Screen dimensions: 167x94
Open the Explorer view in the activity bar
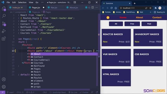point(4,8)
